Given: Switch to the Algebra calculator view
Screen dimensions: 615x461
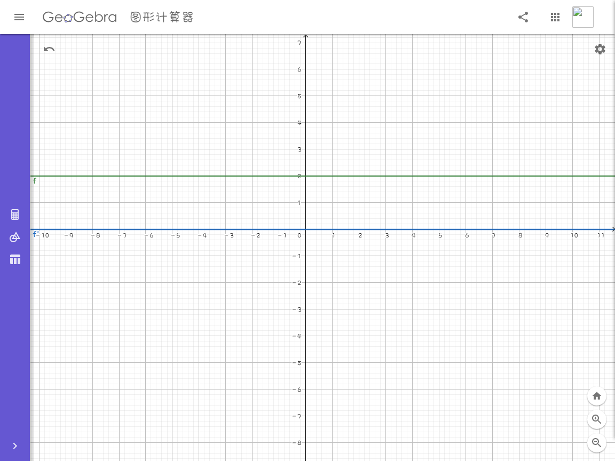Looking at the screenshot, I should tap(15, 214).
